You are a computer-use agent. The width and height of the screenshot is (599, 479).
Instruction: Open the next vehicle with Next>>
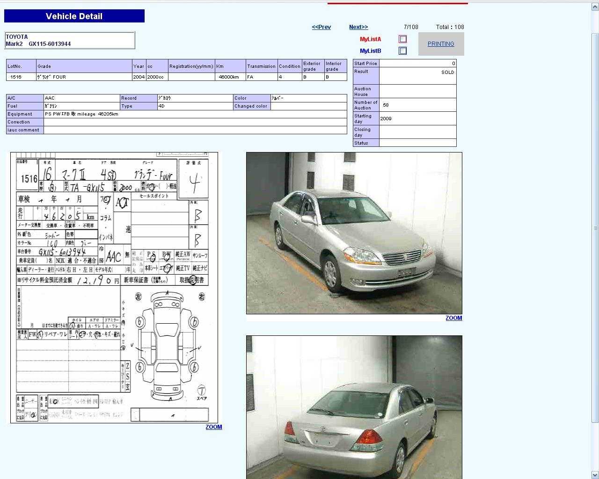pyautogui.click(x=358, y=27)
